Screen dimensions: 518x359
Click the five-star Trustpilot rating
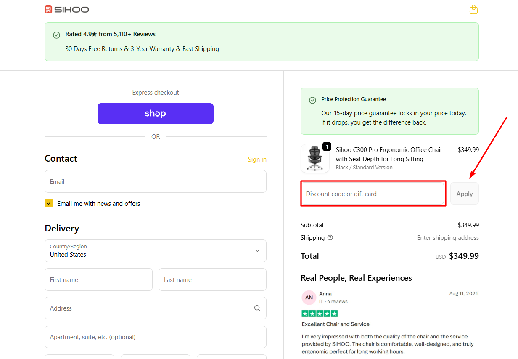(x=320, y=314)
